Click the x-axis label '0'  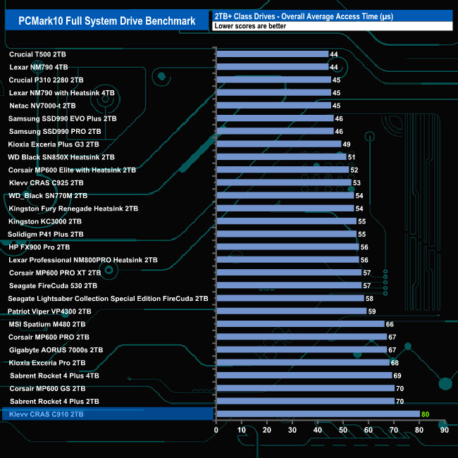tap(216, 430)
